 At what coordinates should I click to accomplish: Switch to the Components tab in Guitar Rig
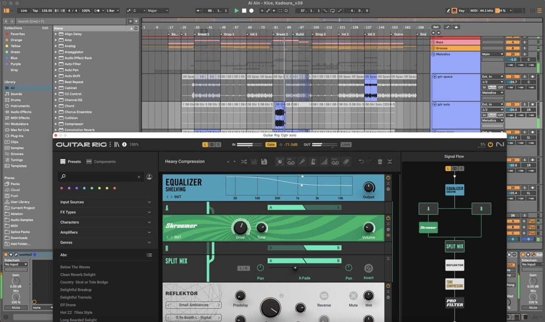(x=104, y=161)
